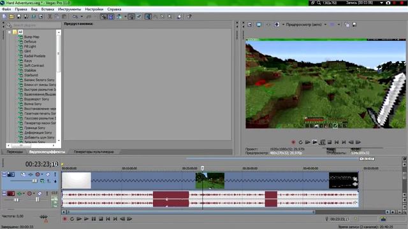
Task: Open the video track automation settings dropdown
Action: click(42, 174)
